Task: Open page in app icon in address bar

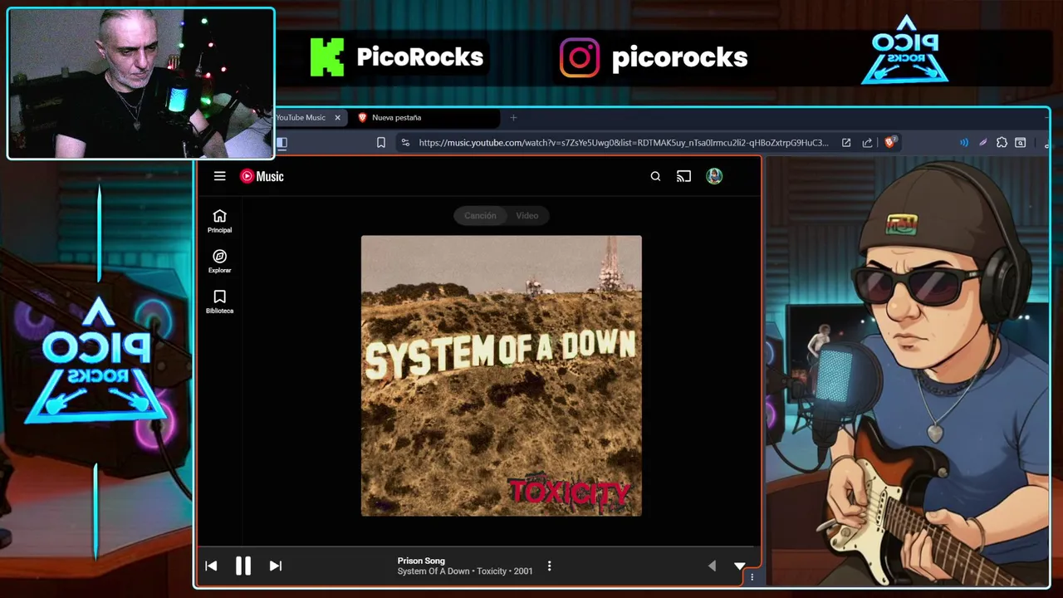Action: (846, 143)
